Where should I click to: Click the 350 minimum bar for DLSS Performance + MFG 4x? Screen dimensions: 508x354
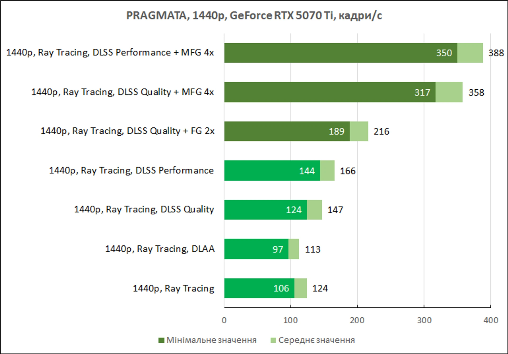tap(341, 53)
